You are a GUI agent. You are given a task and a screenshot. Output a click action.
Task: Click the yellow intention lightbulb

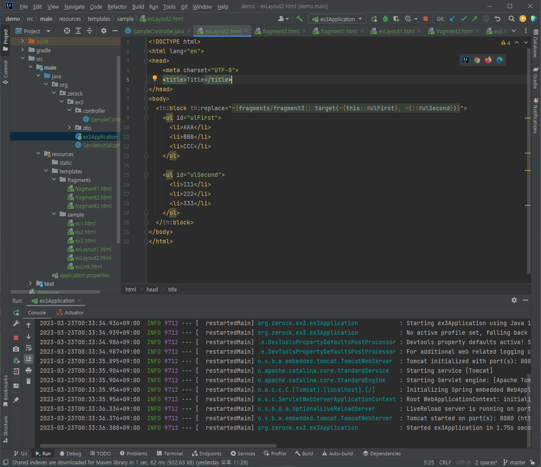pos(154,78)
